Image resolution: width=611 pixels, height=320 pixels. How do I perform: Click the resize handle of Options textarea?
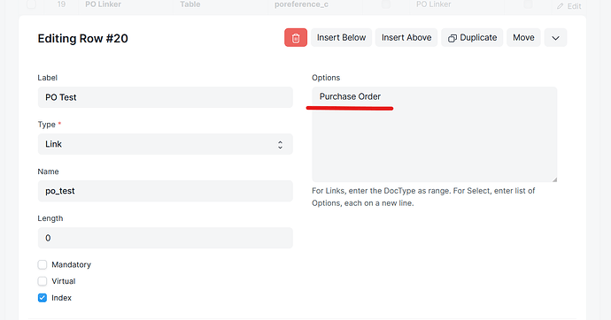(x=554, y=179)
